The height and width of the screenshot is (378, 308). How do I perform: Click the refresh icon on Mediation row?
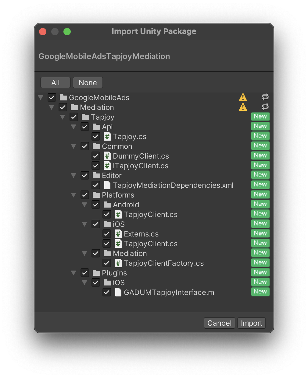point(265,107)
